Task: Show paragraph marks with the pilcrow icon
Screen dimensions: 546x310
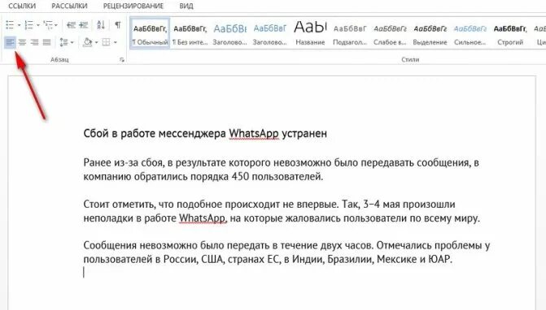Action: tap(118, 25)
